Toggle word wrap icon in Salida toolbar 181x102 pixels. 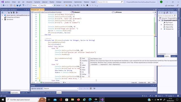[x=94, y=88]
